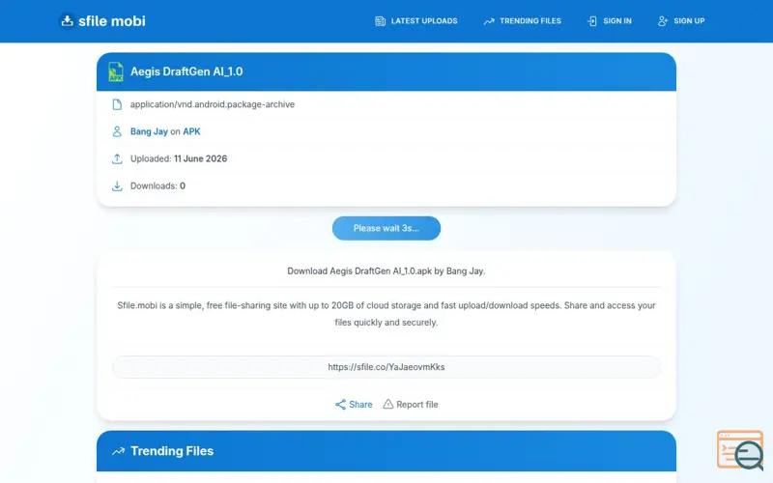Click the green APK file icon
Viewport: 773px width, 483px height.
pos(116,71)
